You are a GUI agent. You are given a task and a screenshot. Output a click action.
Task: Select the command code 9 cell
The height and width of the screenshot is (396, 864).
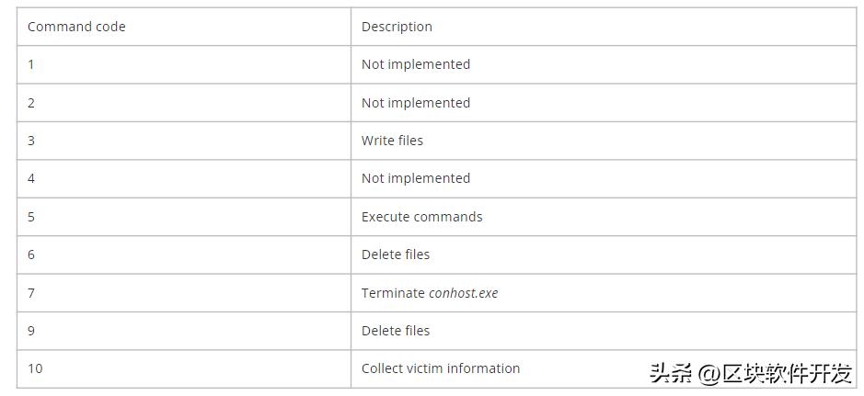pos(31,331)
